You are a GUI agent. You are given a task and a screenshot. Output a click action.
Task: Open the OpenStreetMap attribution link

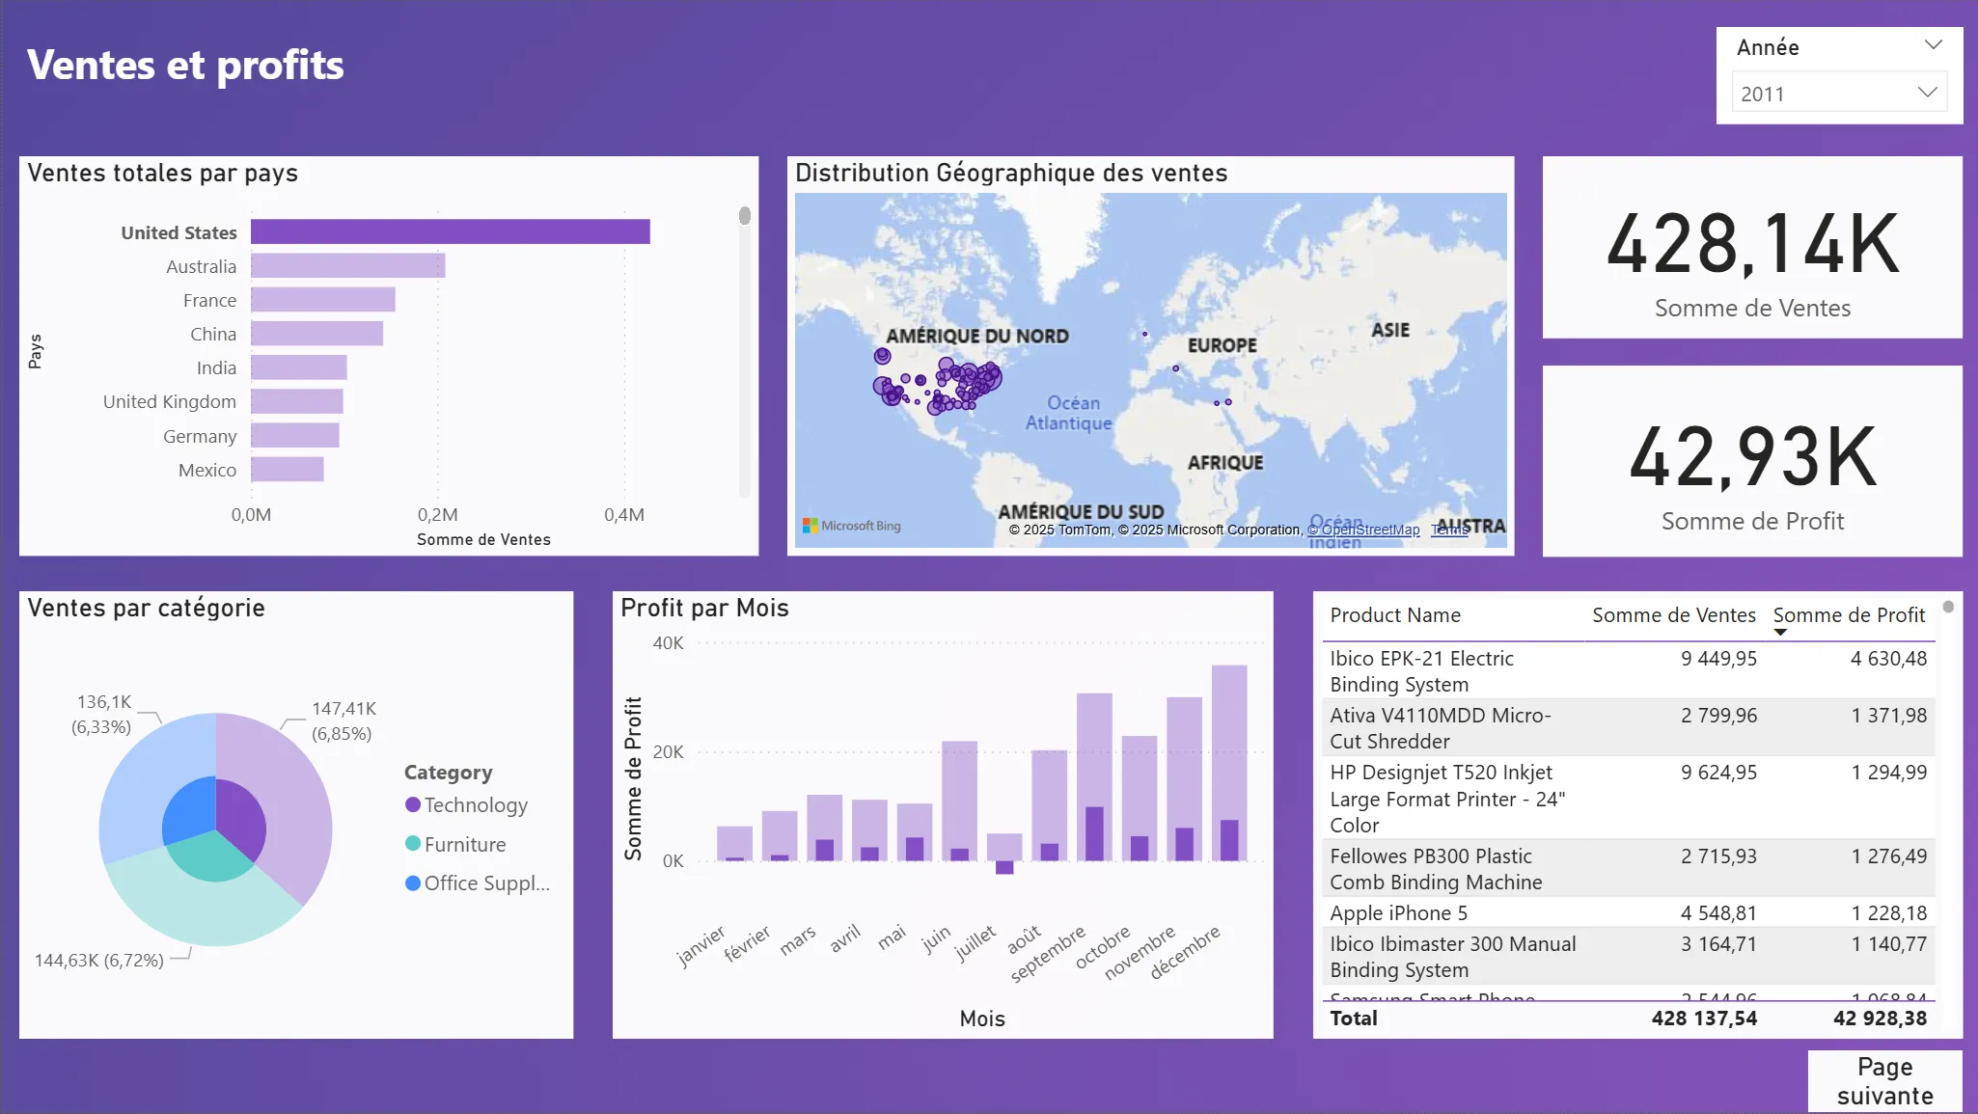[x=1363, y=530]
